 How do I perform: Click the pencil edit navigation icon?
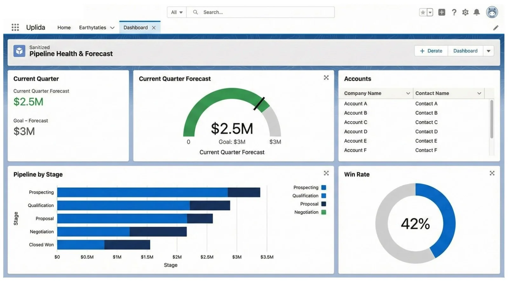496,28
